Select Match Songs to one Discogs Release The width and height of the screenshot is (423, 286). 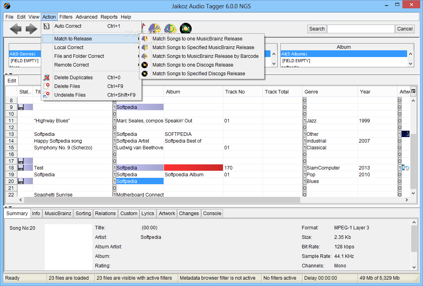[202, 65]
